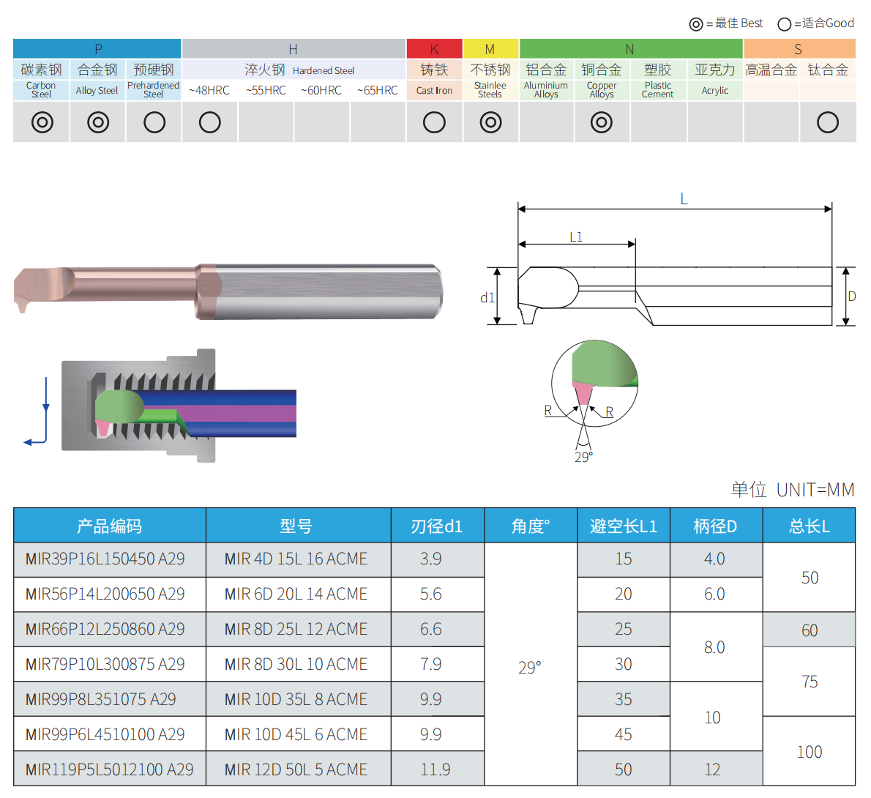
Task: Click the legend double-circle Best symbol
Action: [x=696, y=24]
